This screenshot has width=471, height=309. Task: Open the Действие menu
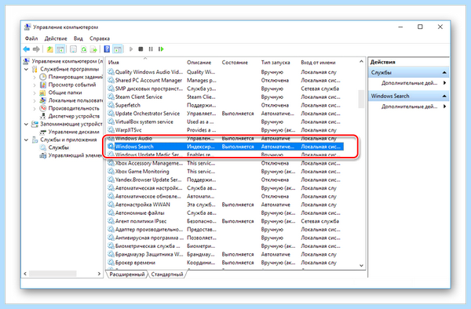click(56, 38)
